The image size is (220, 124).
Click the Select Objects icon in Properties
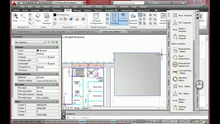pyautogui.click(x=53, y=42)
